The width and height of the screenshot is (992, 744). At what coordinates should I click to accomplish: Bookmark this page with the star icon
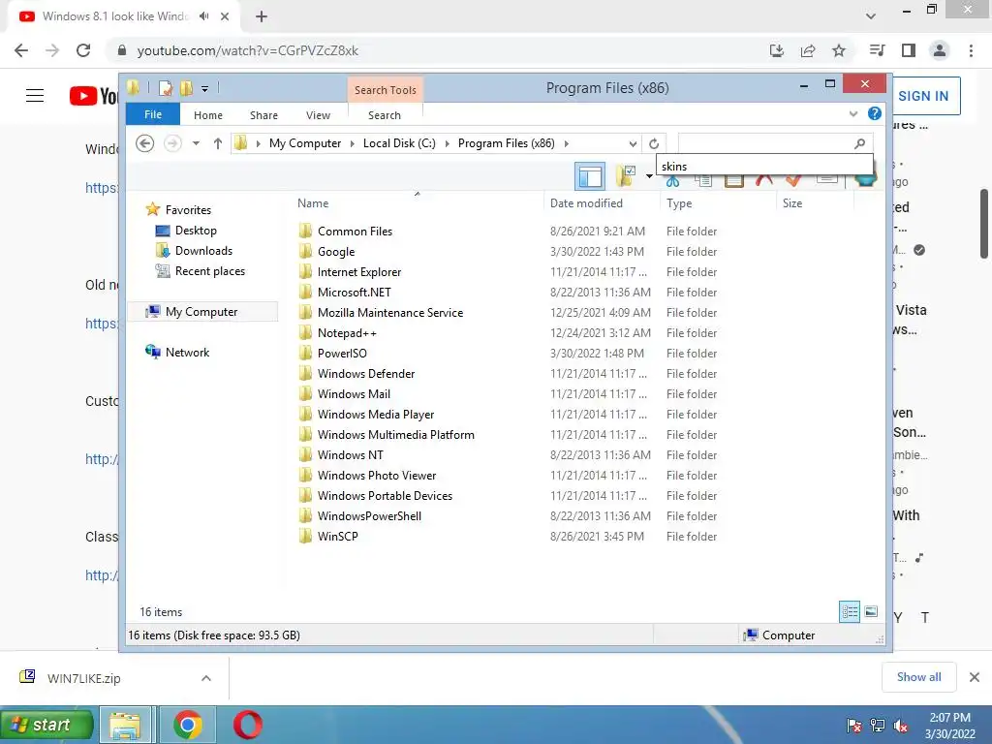point(839,50)
